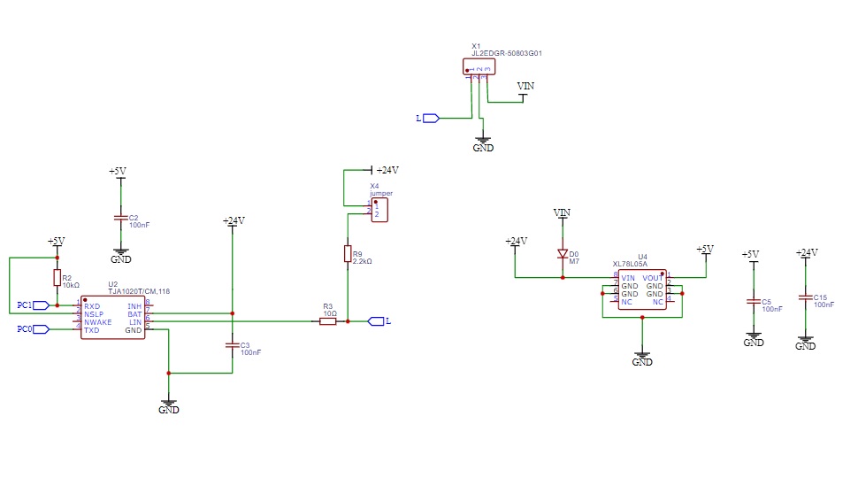Select capacitor C15 symbol

(806, 297)
